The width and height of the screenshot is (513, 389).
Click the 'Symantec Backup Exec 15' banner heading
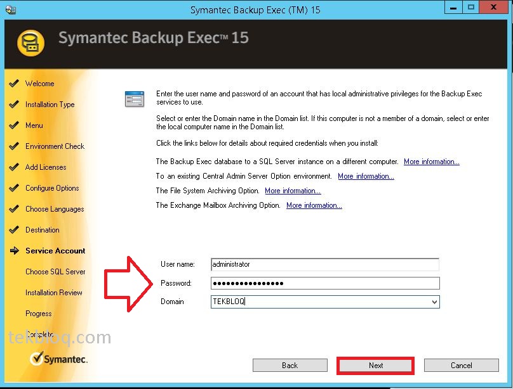pos(154,38)
